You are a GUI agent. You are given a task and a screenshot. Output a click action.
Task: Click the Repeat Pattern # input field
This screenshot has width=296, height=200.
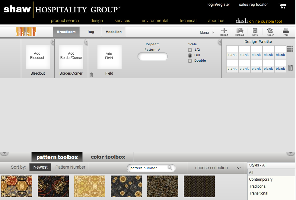tap(153, 56)
